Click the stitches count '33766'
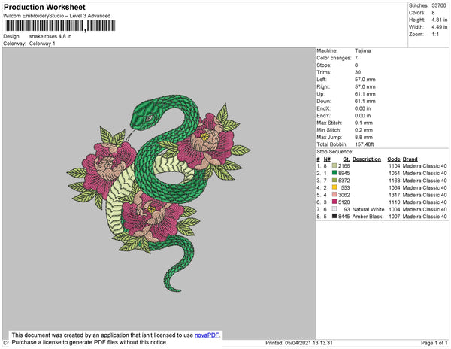The height and width of the screenshot is (349, 451). coord(439,5)
